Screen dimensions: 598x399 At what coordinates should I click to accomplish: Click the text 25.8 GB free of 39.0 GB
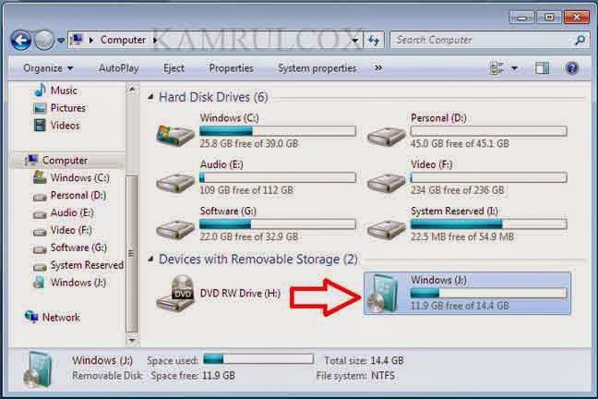(x=249, y=144)
